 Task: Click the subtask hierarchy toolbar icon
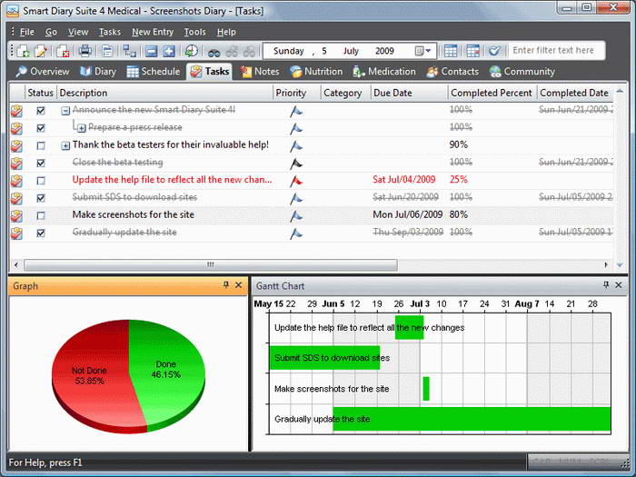point(129,51)
